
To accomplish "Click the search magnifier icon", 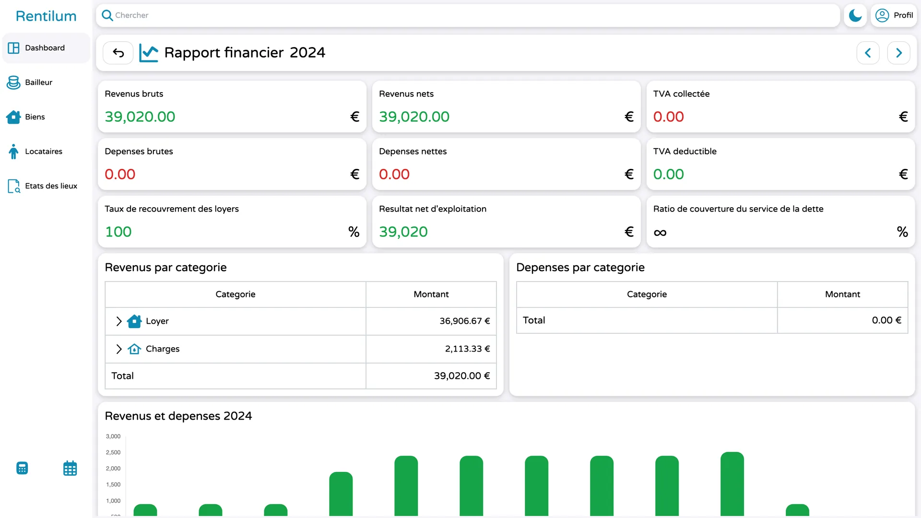I will pyautogui.click(x=107, y=15).
